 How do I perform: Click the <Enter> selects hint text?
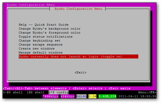coord(87,89)
